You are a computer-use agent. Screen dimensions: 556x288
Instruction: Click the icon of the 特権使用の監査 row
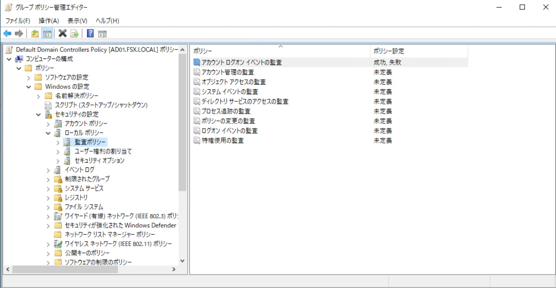point(197,140)
